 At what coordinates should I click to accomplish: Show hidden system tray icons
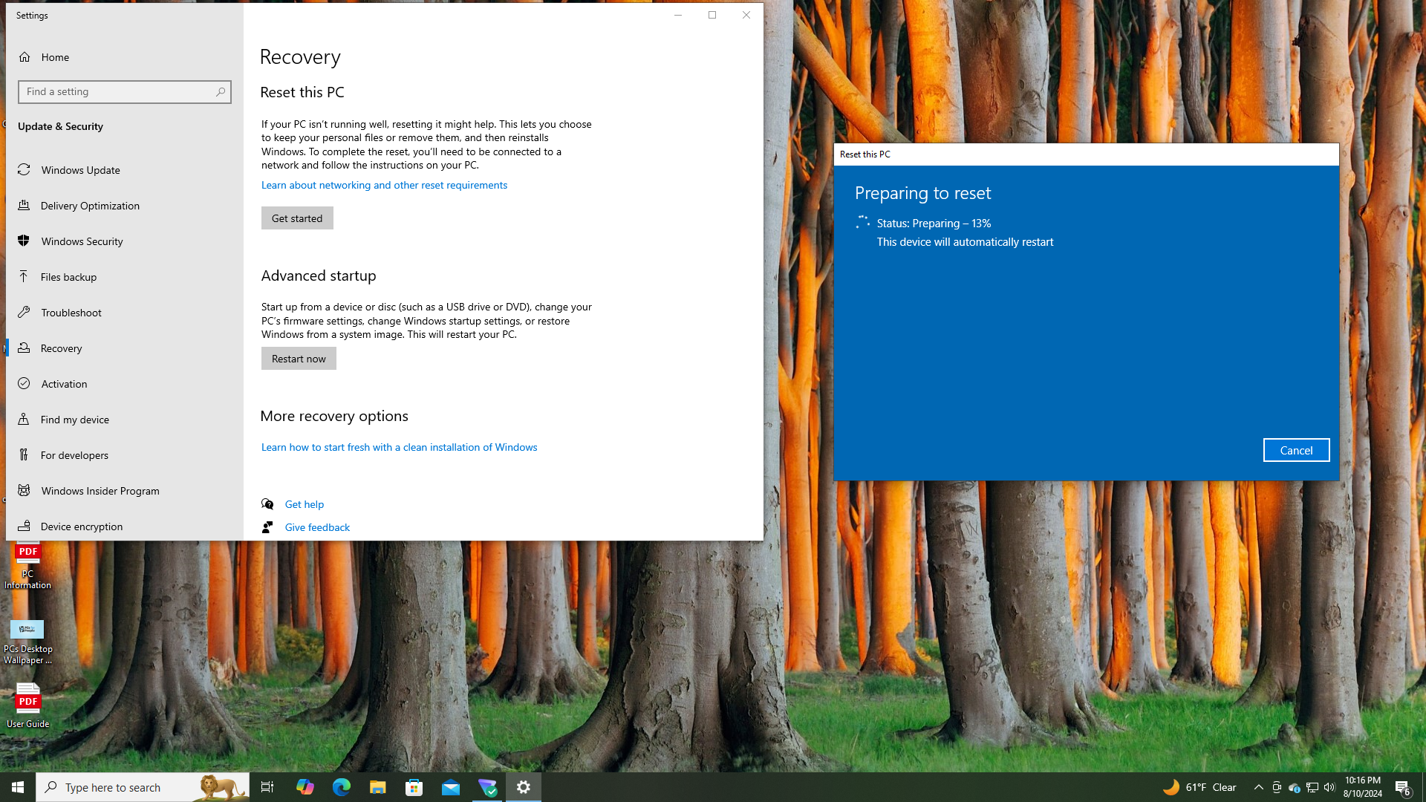pos(1258,787)
